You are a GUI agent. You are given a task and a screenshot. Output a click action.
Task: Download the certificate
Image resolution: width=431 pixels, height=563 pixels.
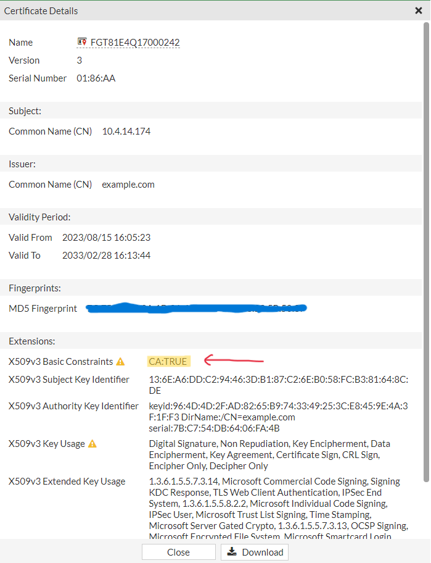coord(254,552)
